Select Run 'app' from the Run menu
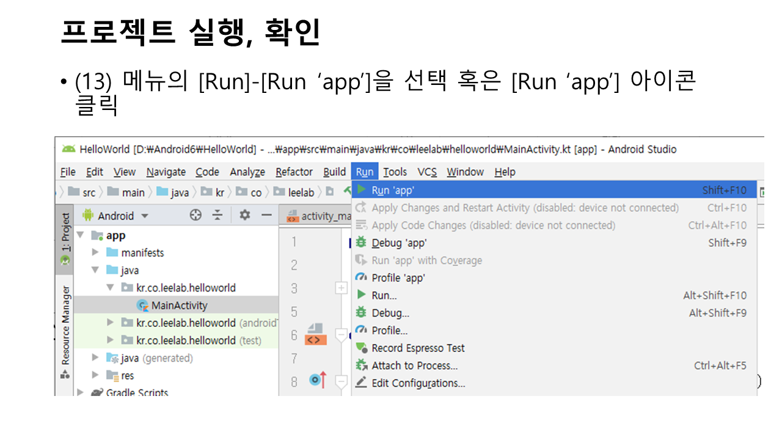 (x=393, y=190)
